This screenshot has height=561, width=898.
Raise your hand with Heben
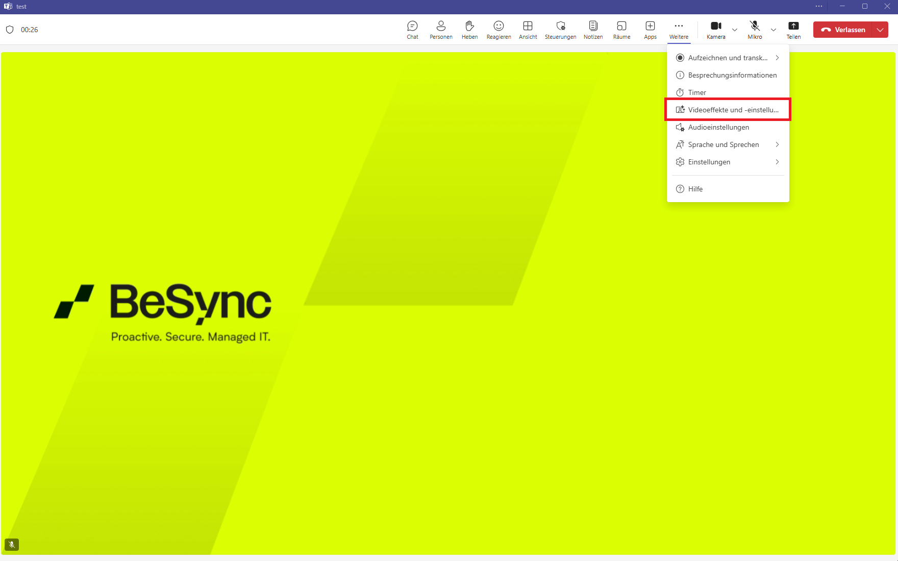(x=469, y=30)
